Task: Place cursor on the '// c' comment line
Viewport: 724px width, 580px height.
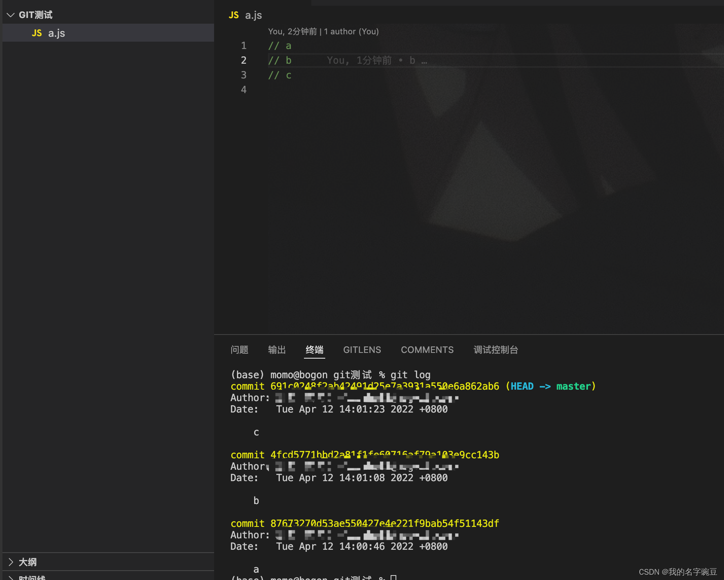Action: coord(280,75)
